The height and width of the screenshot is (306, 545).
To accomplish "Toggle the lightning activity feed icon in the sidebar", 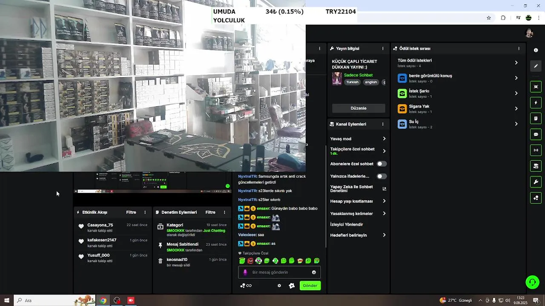I will (x=536, y=102).
